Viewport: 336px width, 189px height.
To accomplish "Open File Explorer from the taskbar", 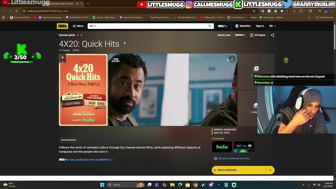I will click(x=172, y=185).
